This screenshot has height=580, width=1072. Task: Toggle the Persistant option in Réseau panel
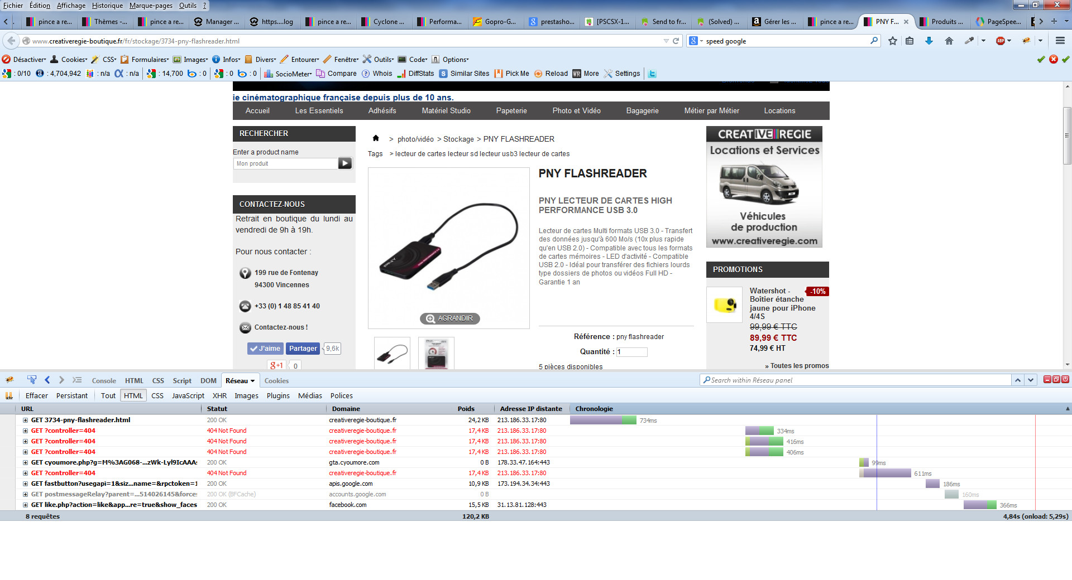coord(72,396)
